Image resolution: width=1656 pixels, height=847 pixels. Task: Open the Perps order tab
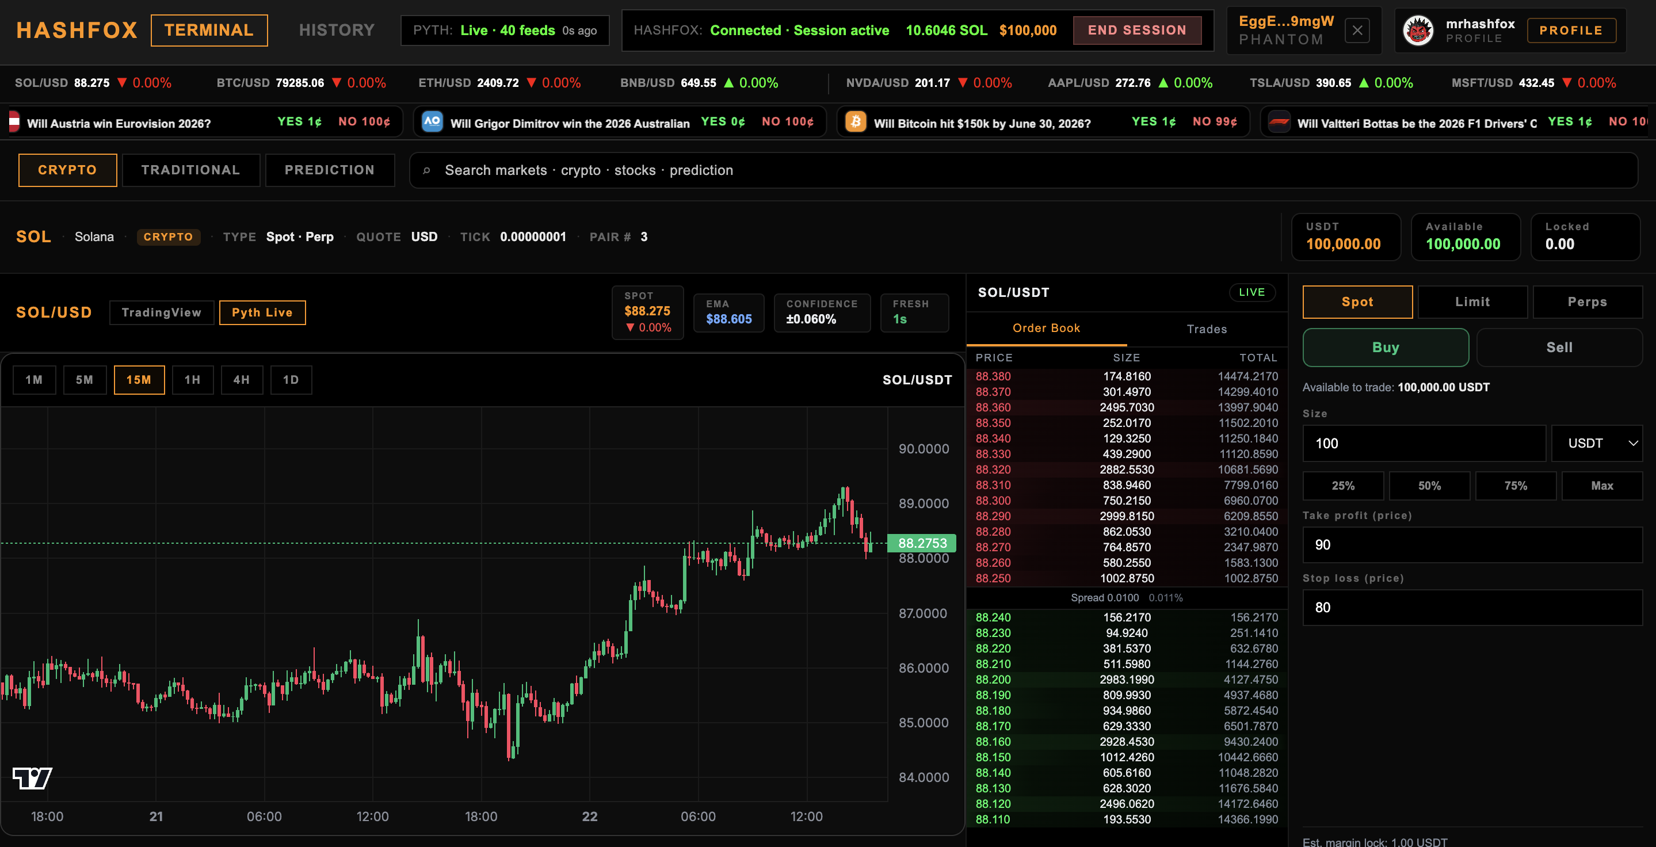(1586, 302)
